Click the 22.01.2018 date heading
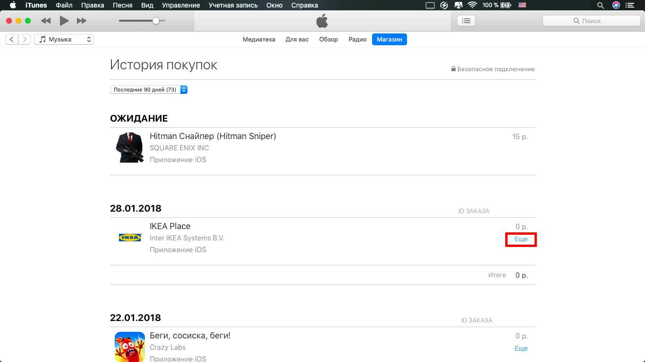645x362 pixels. pyautogui.click(x=136, y=318)
